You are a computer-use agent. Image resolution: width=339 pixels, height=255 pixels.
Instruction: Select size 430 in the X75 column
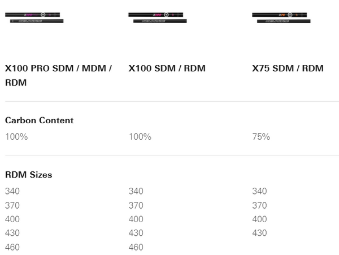tap(259, 233)
